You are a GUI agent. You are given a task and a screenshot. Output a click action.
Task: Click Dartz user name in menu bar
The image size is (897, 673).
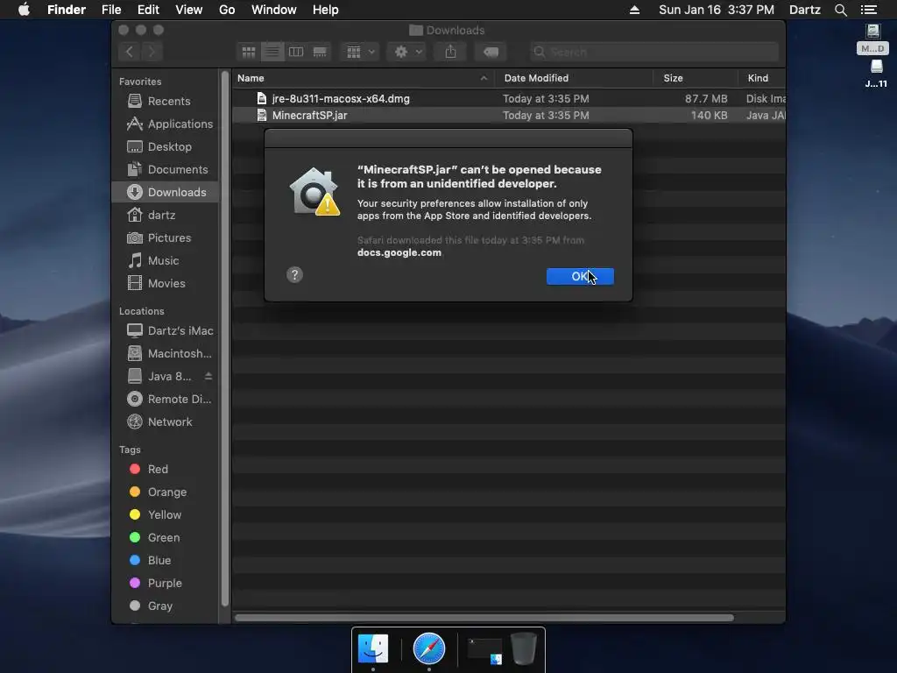coord(804,10)
